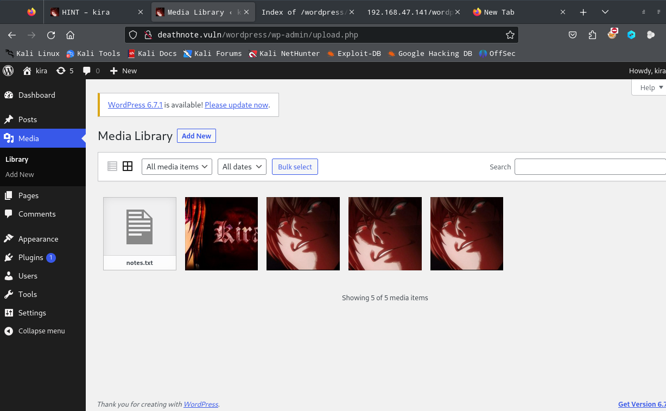The height and width of the screenshot is (411, 666).
Task: Open the Library submenu item
Action: pyautogui.click(x=17, y=159)
